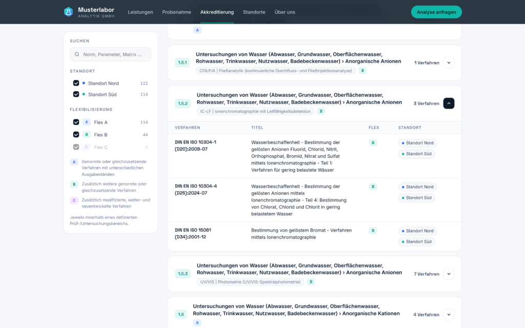Click the B badge in the legend description
The width and height of the screenshot is (525, 328).
click(x=74, y=184)
